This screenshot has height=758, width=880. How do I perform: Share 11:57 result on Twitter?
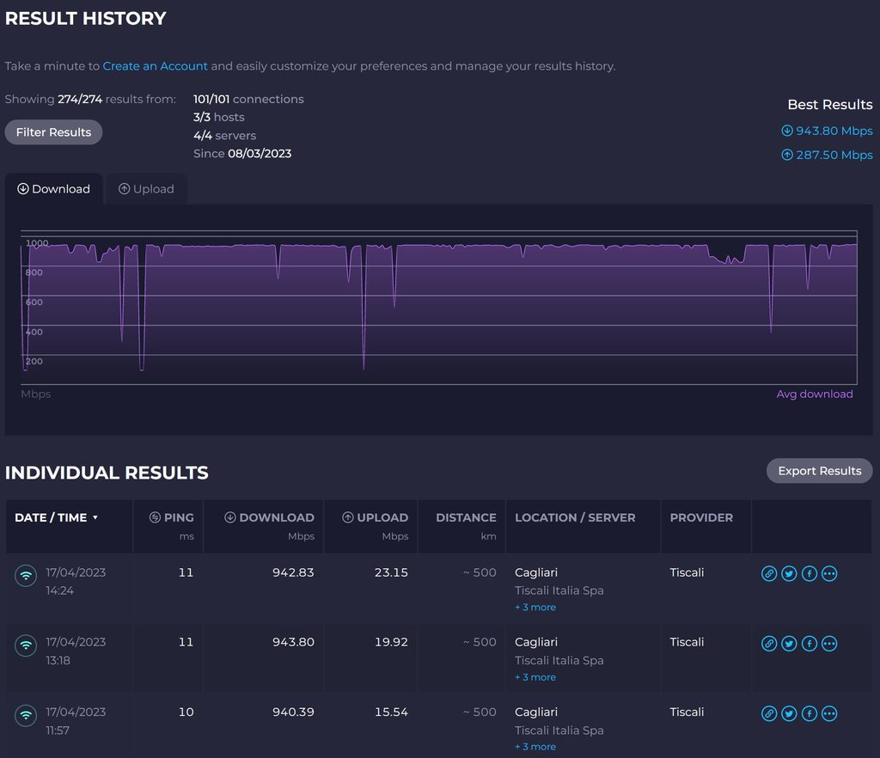click(789, 713)
